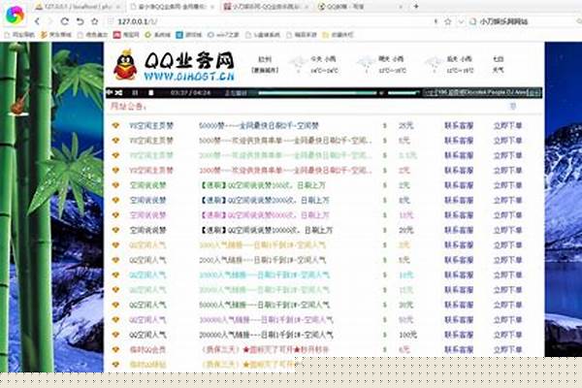Click the undo/restore closed tab icon
Screen dimensions: 582x388
point(80,21)
